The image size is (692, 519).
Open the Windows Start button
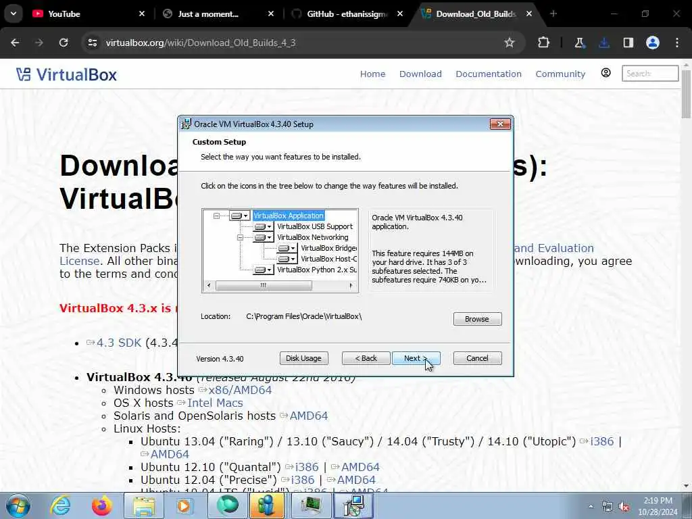click(x=18, y=505)
